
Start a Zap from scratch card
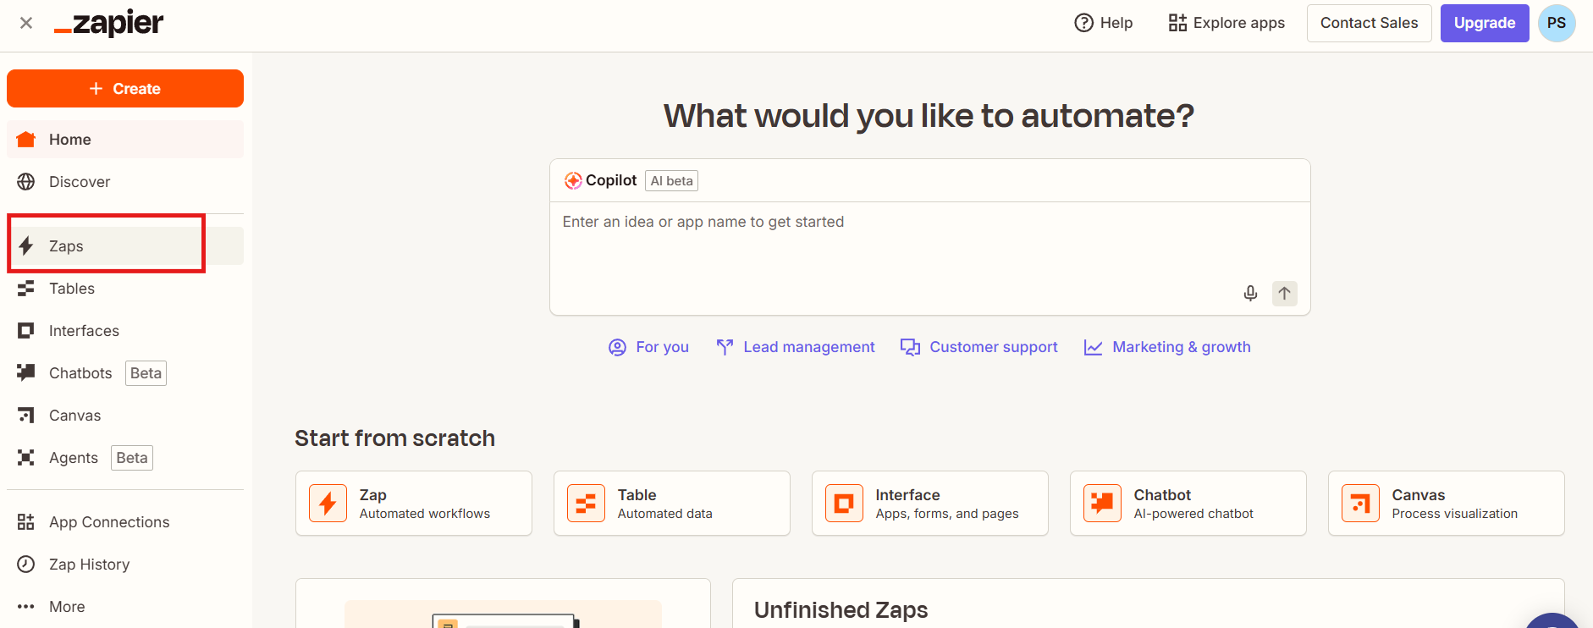pyautogui.click(x=414, y=504)
